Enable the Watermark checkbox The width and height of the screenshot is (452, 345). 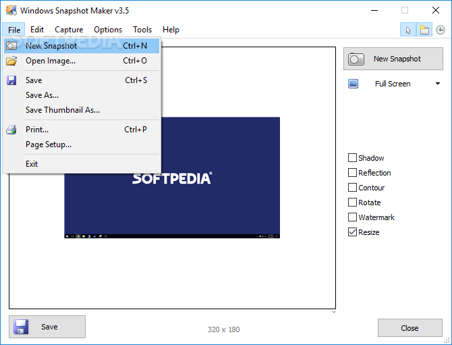click(352, 217)
